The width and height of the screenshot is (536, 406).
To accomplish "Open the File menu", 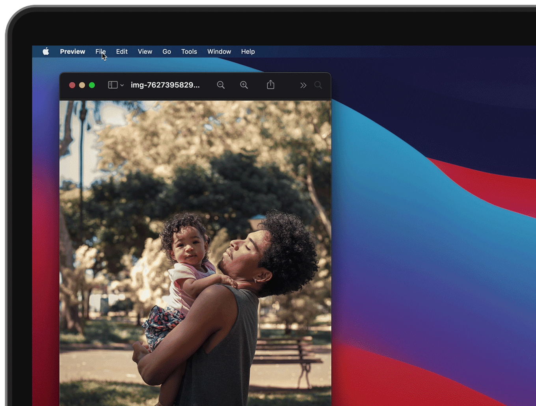I will click(100, 52).
